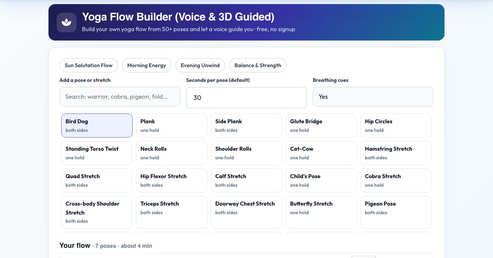Pick the Hip Flexor Stretch card
This screenshot has height=258, width=493.
172,180
